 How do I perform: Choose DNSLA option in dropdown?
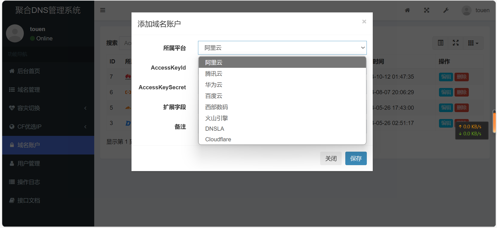[x=215, y=129]
